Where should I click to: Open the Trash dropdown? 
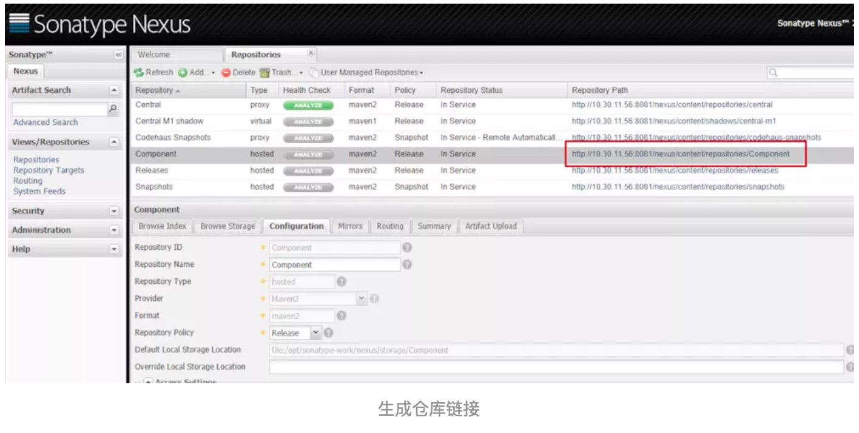pos(281,72)
